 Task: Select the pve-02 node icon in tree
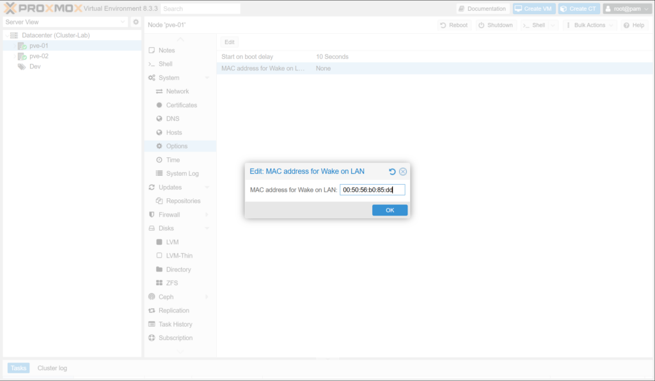tap(22, 56)
